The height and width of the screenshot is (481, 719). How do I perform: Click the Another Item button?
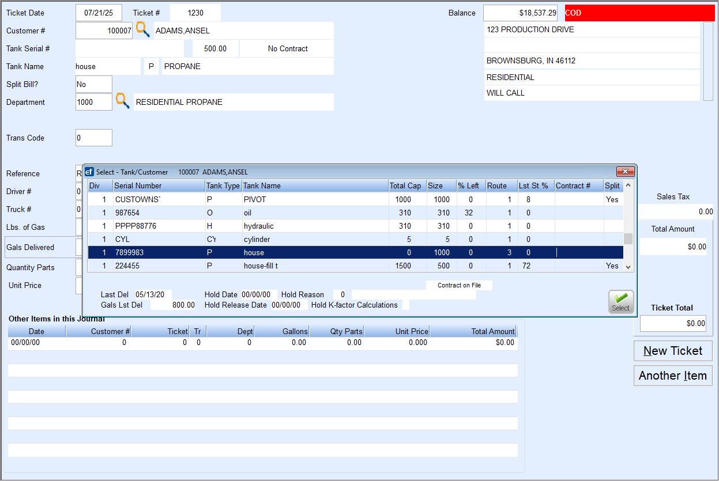coord(672,376)
